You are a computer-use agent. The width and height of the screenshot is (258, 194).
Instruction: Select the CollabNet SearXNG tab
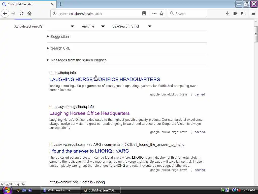pos(28,4)
